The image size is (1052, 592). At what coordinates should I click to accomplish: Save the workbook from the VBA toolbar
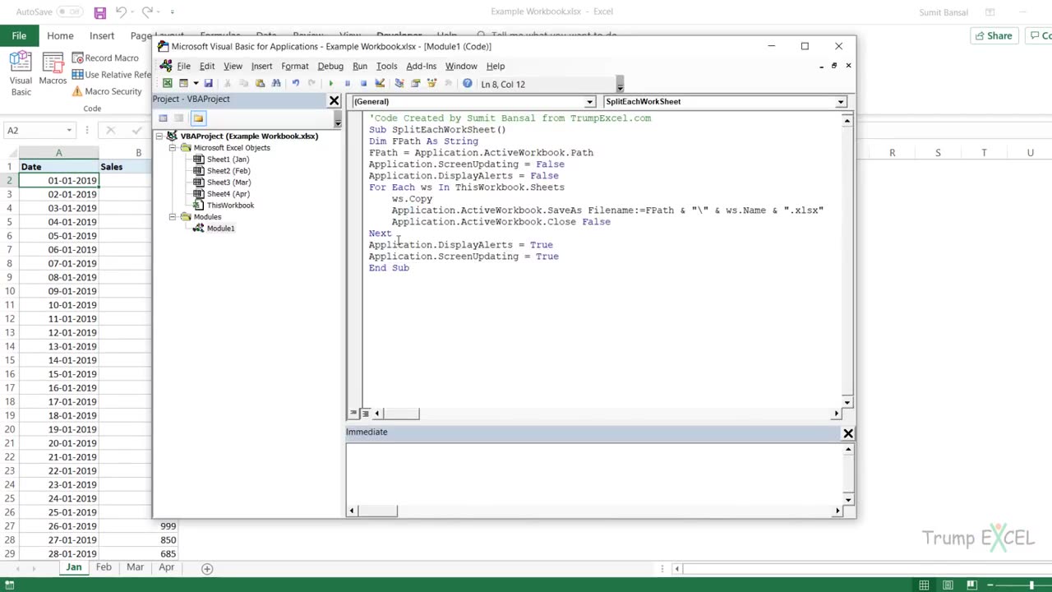tap(209, 83)
